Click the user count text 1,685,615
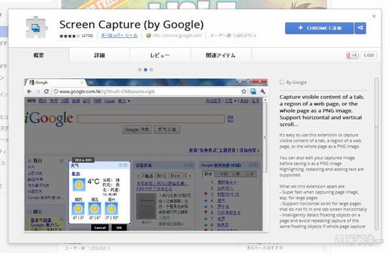 click(x=233, y=35)
